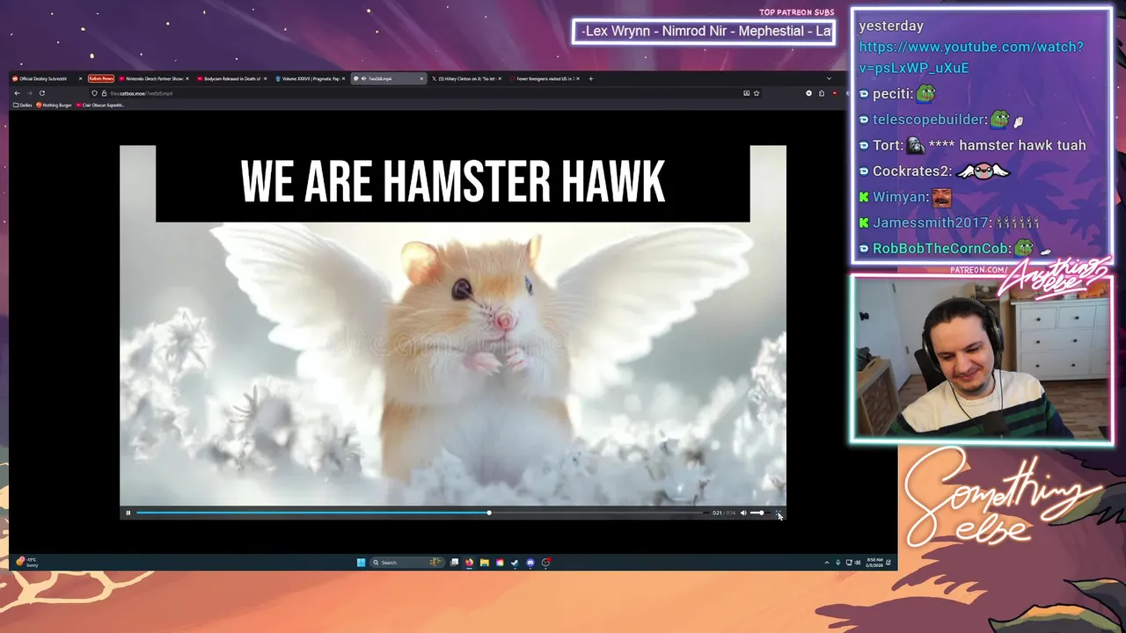The image size is (1126, 633).
Task: Open the taskbar clock and date
Action: point(874,563)
